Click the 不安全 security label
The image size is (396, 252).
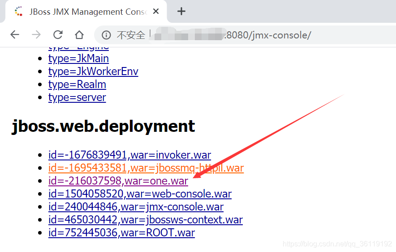131,35
